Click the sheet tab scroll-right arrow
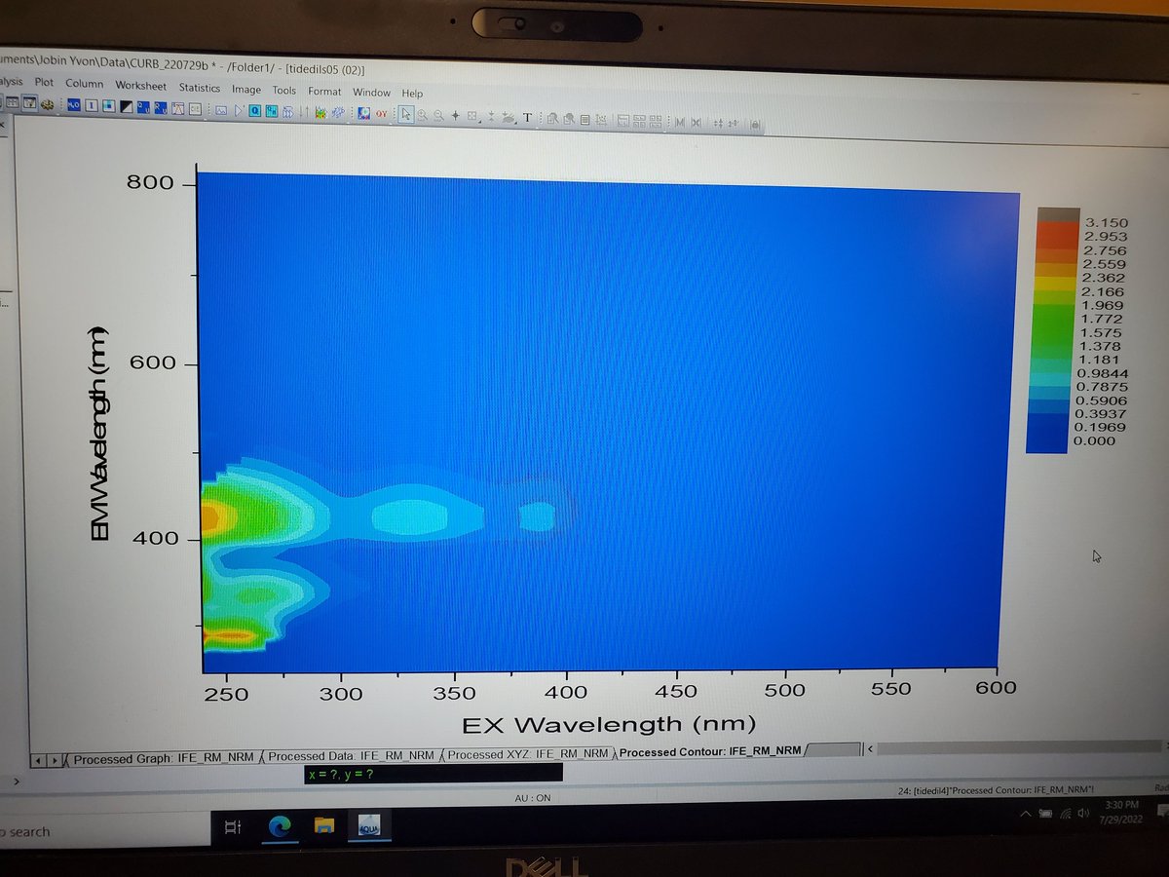1169x877 pixels. coord(54,760)
